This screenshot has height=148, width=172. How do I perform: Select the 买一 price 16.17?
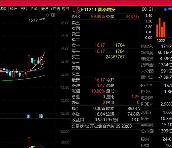[100, 51]
